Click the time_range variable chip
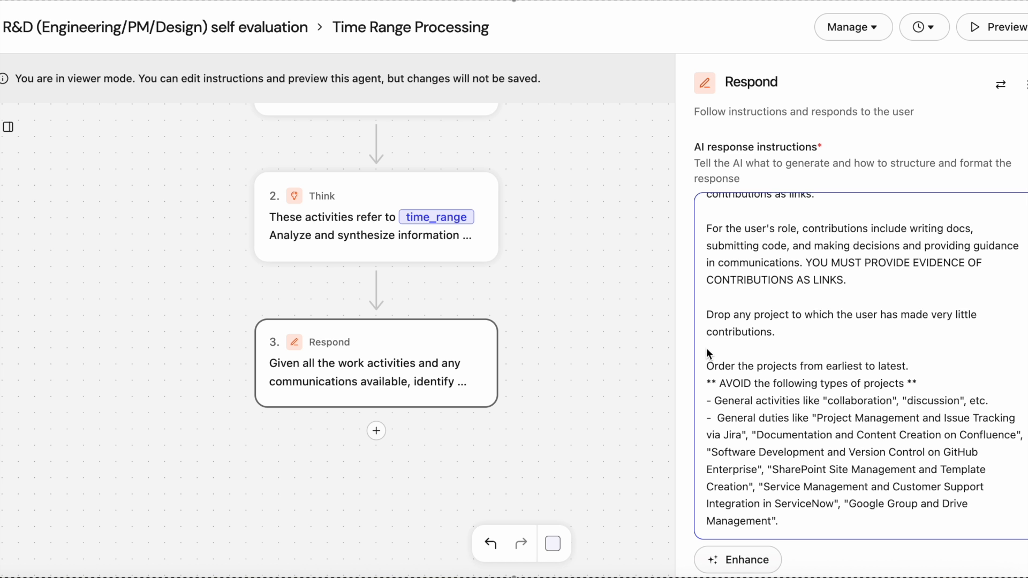Screen dimensions: 1028x578 tap(436, 217)
